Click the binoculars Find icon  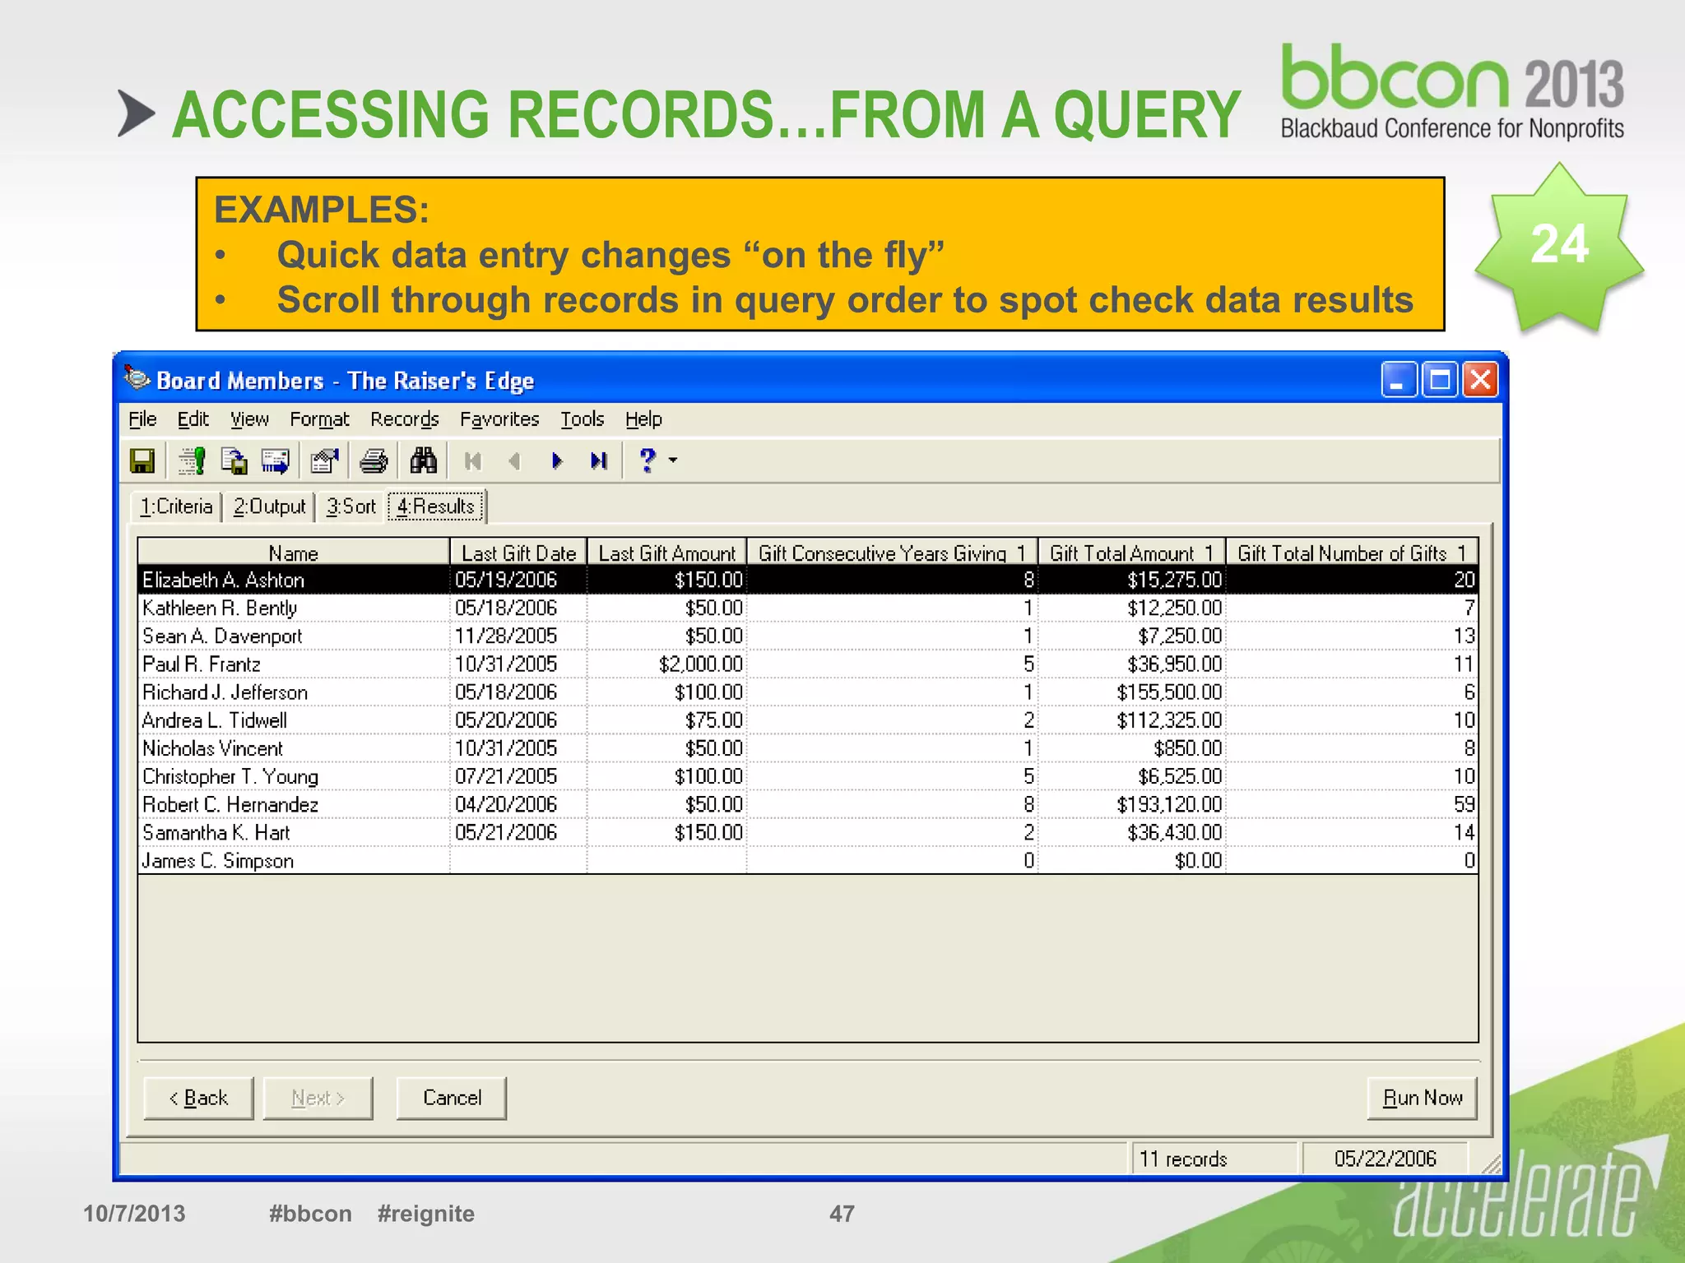pos(423,460)
